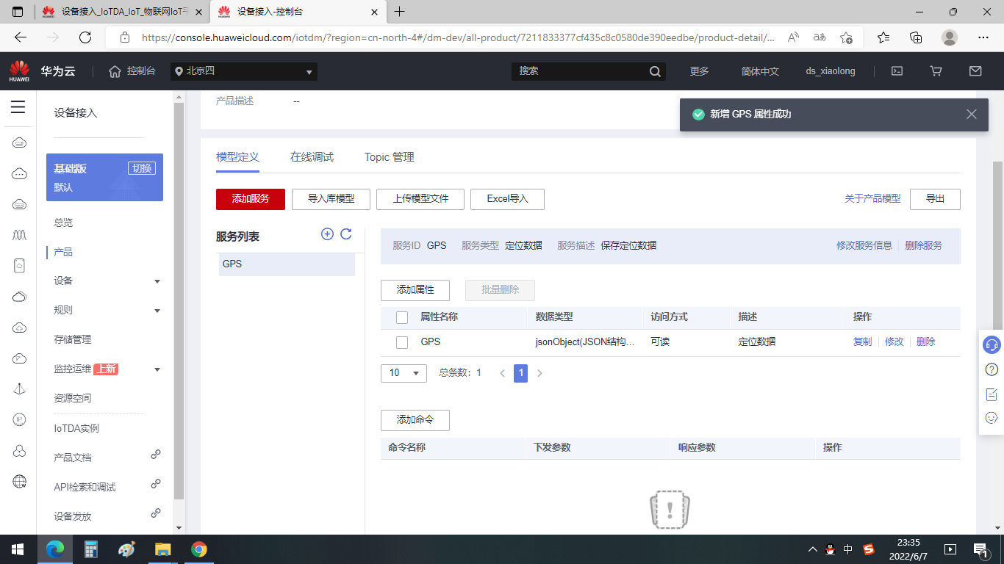Click the 添加命令 button
The image size is (1004, 564).
coord(415,420)
